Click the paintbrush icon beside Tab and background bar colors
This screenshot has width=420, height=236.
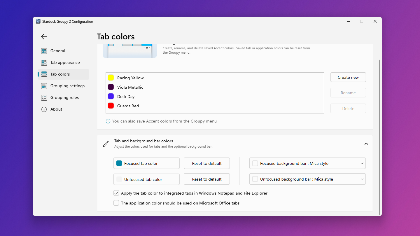[106, 144]
